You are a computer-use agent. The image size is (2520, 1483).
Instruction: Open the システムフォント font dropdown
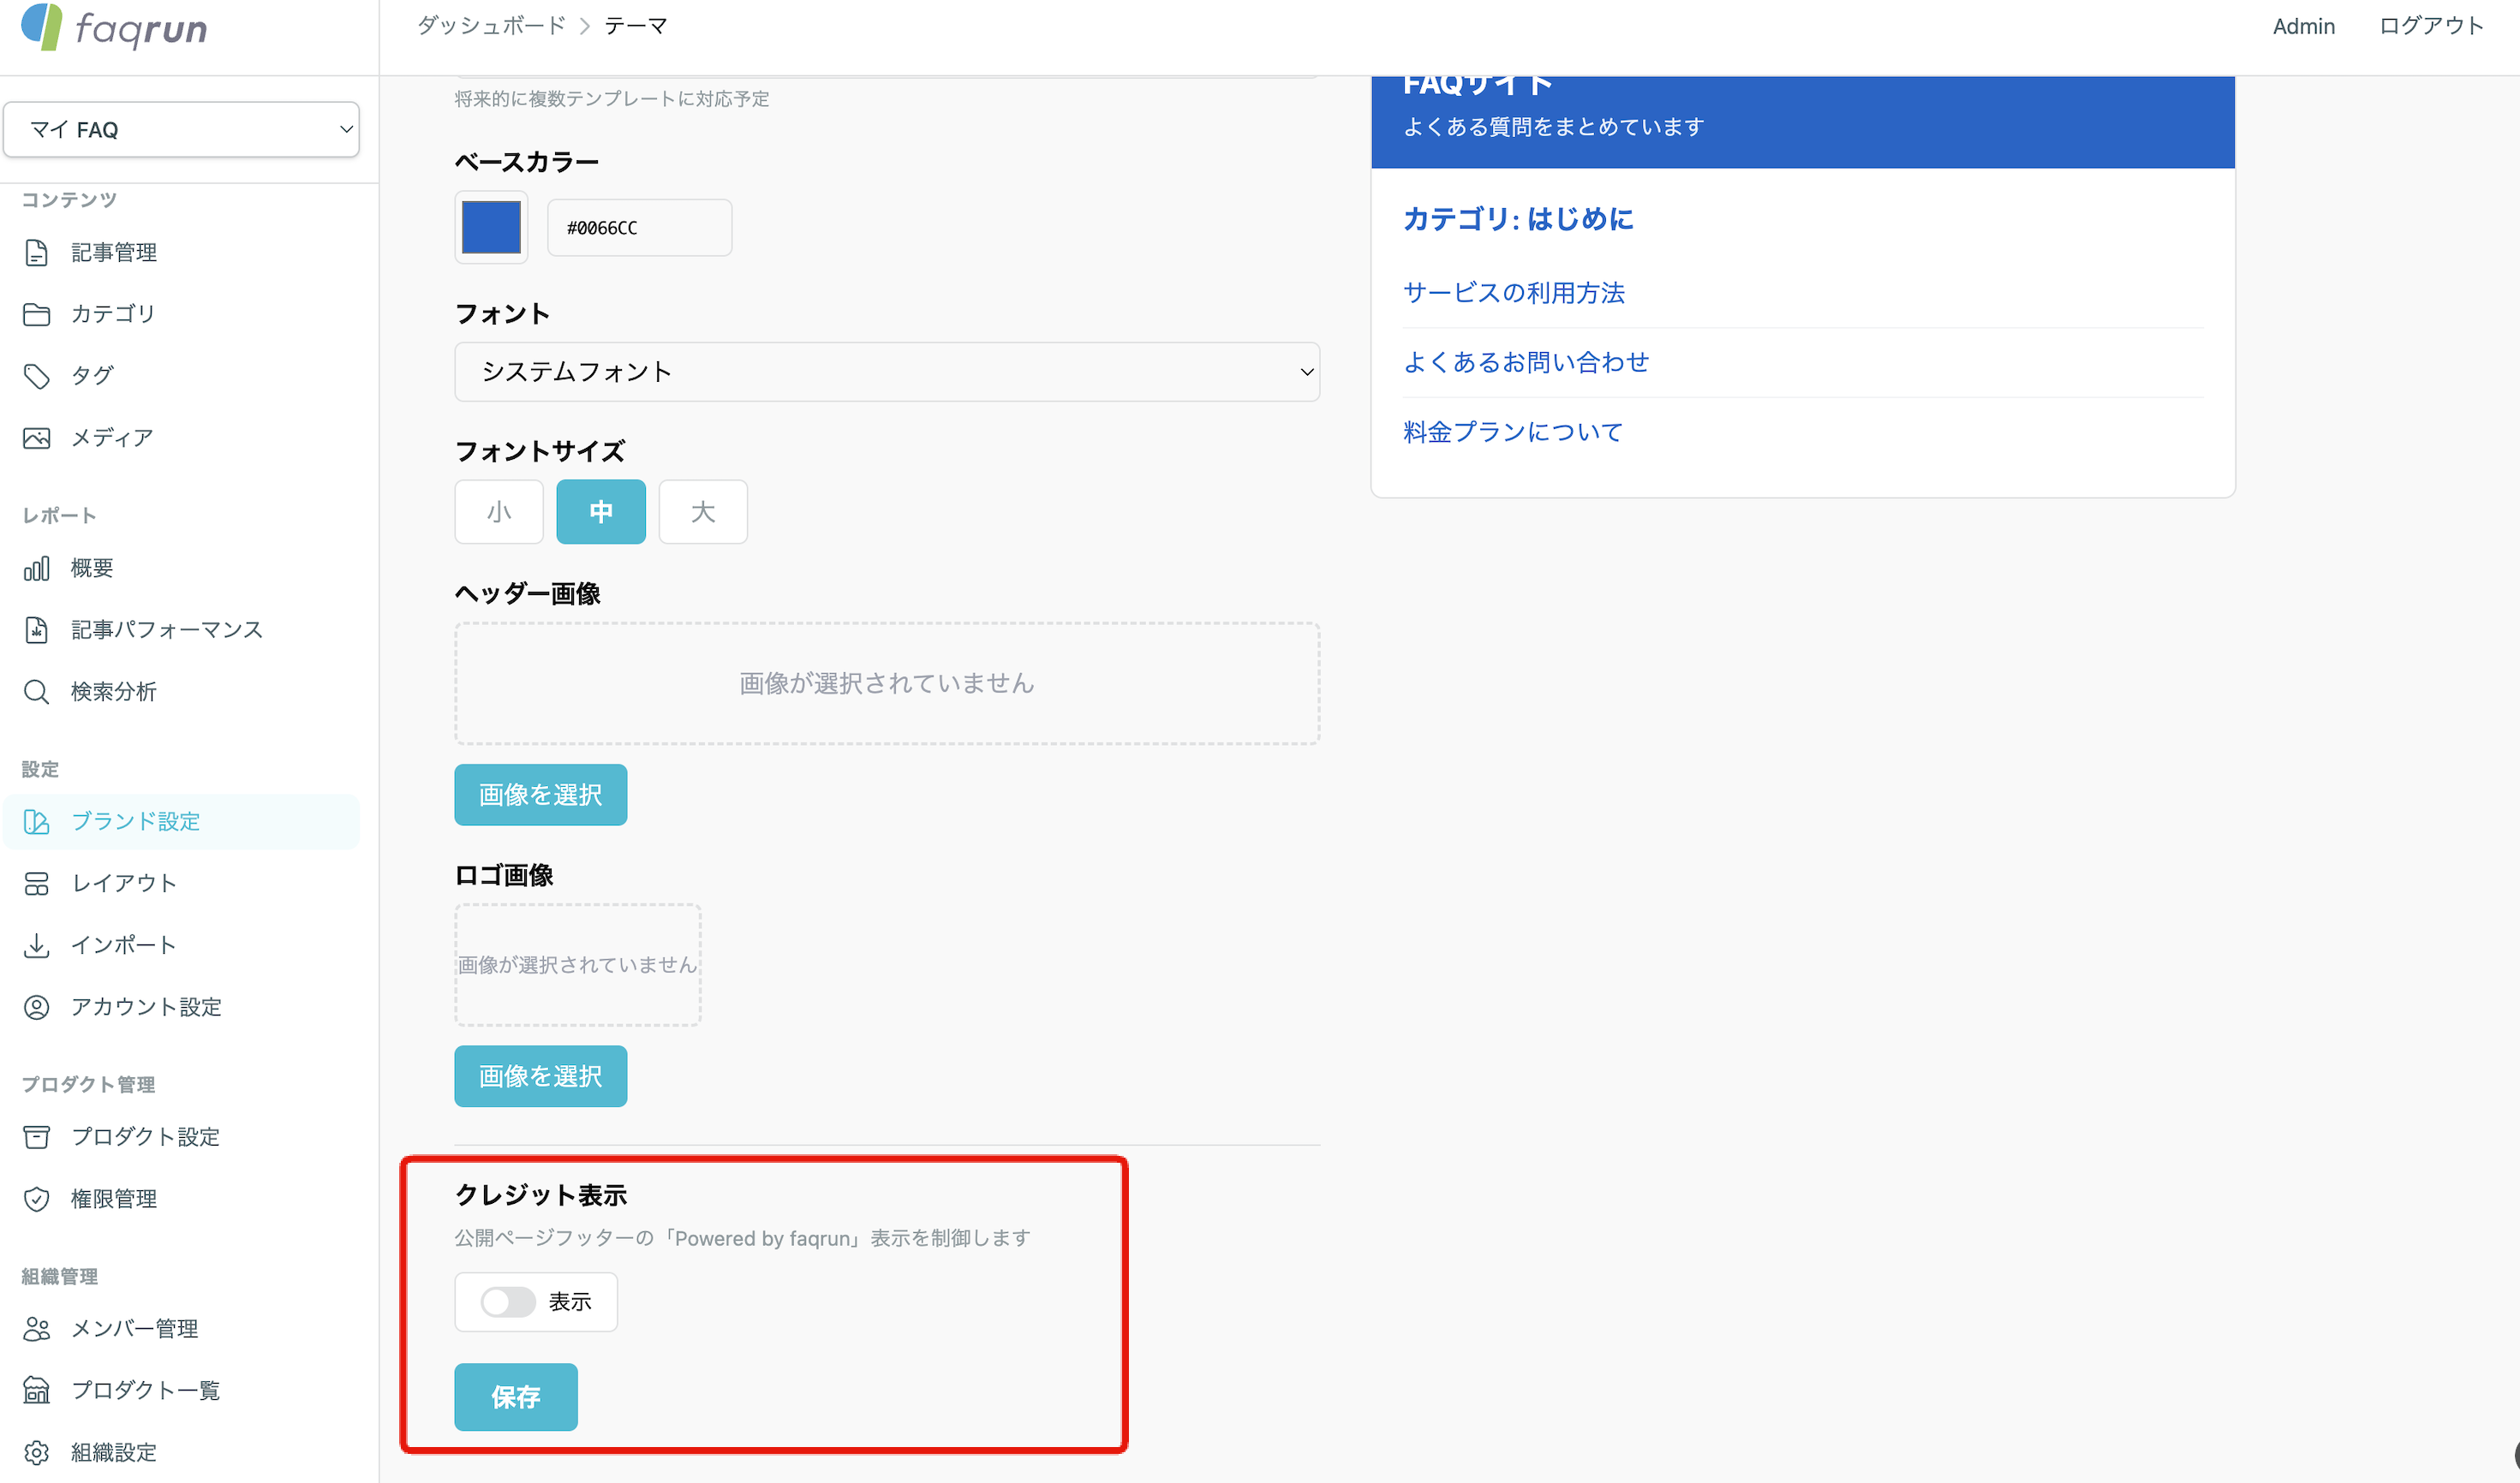pos(887,372)
